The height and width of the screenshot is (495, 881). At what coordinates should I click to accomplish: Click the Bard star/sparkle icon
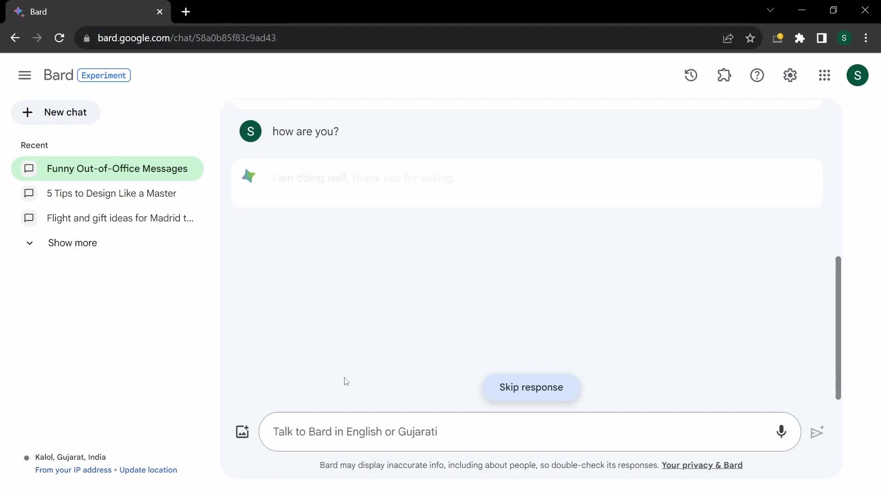(249, 176)
